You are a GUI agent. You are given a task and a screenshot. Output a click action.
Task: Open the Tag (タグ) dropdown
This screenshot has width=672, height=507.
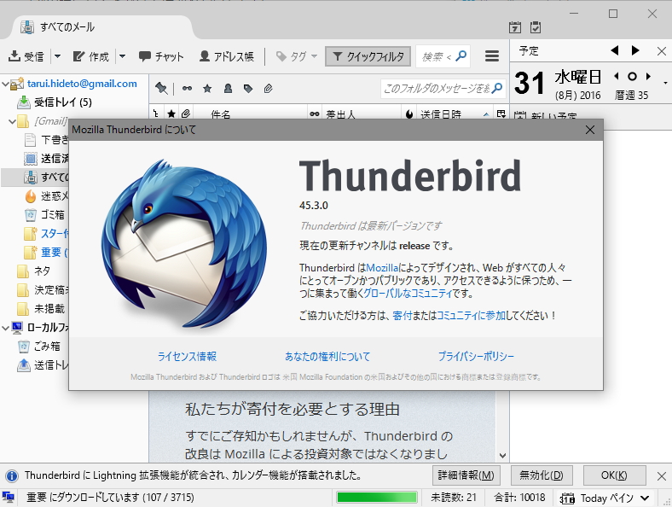click(x=296, y=56)
